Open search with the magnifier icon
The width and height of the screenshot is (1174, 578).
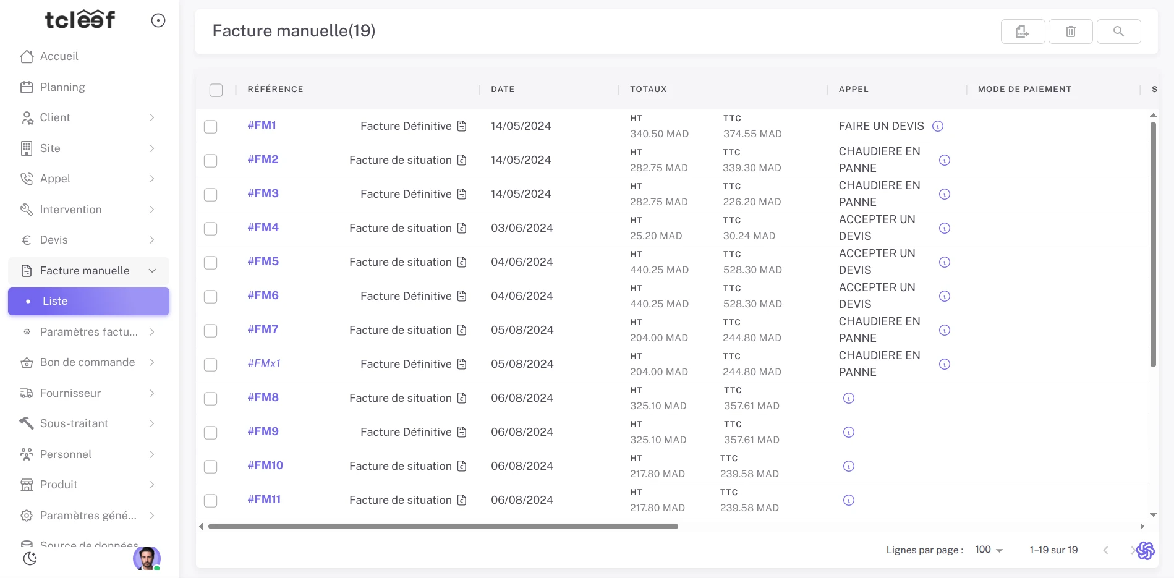pos(1118,32)
